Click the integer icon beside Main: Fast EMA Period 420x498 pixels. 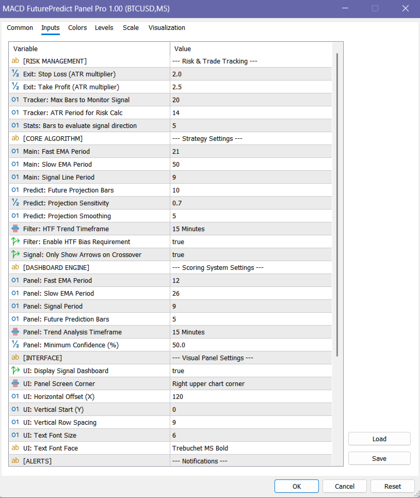coord(15,151)
